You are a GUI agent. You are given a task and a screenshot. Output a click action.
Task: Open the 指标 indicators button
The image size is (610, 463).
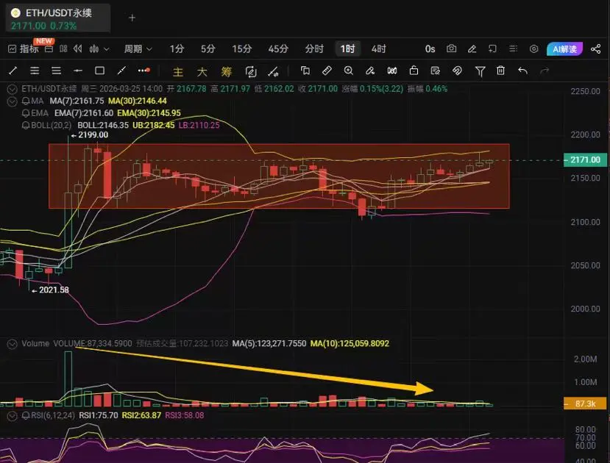[x=24, y=49]
